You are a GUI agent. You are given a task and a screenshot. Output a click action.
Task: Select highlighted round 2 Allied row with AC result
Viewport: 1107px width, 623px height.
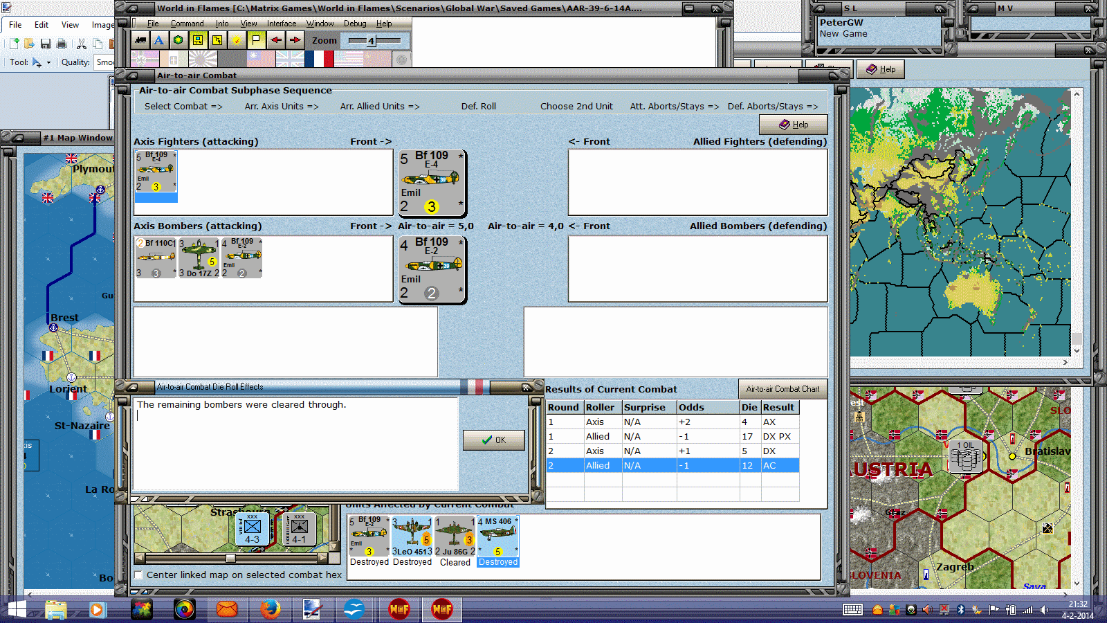pyautogui.click(x=673, y=465)
